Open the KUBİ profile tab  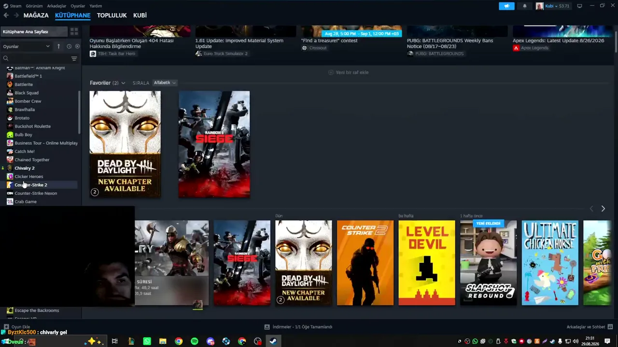pyautogui.click(x=140, y=15)
